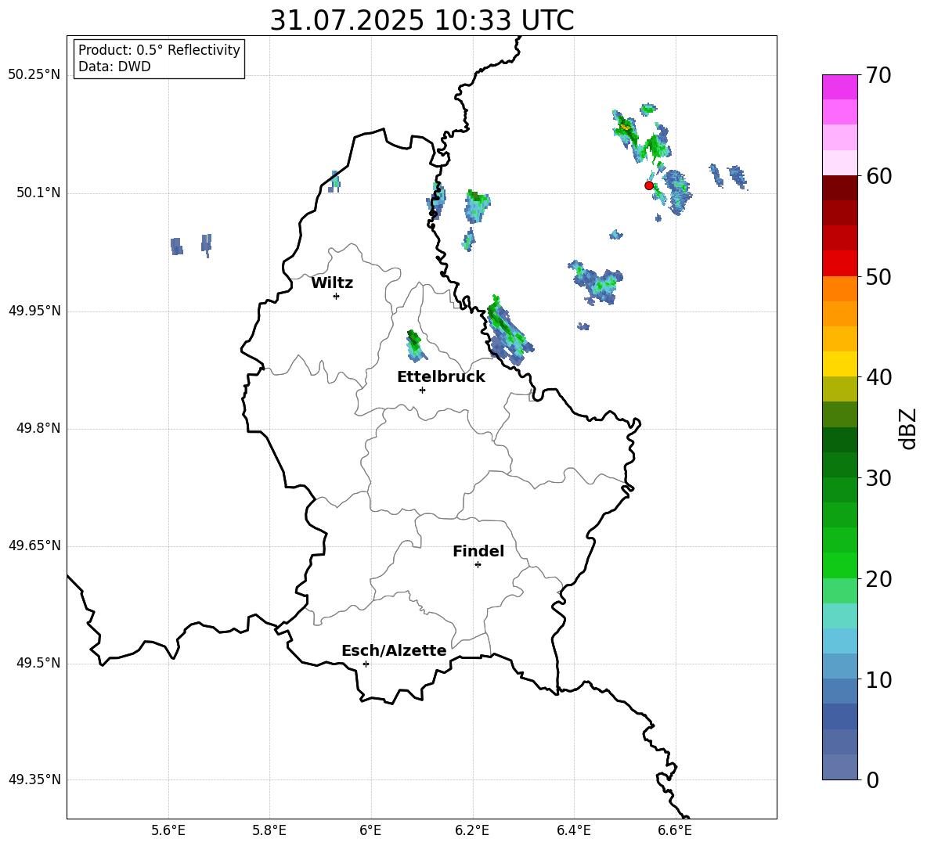Click the magenta top swatch of the colorbar
The image size is (927, 846).
[840, 87]
